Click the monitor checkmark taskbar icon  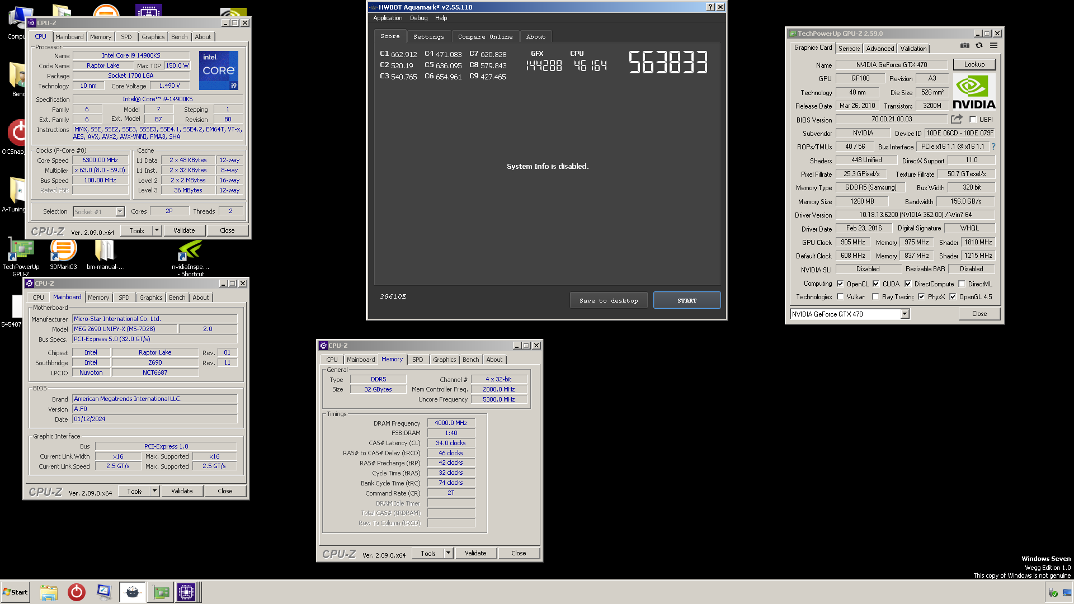pos(104,592)
